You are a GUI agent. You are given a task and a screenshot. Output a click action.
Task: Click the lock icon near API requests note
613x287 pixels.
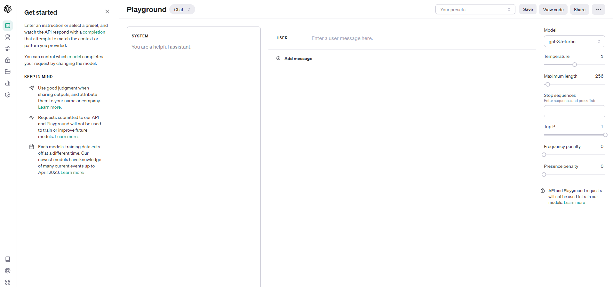click(543, 190)
